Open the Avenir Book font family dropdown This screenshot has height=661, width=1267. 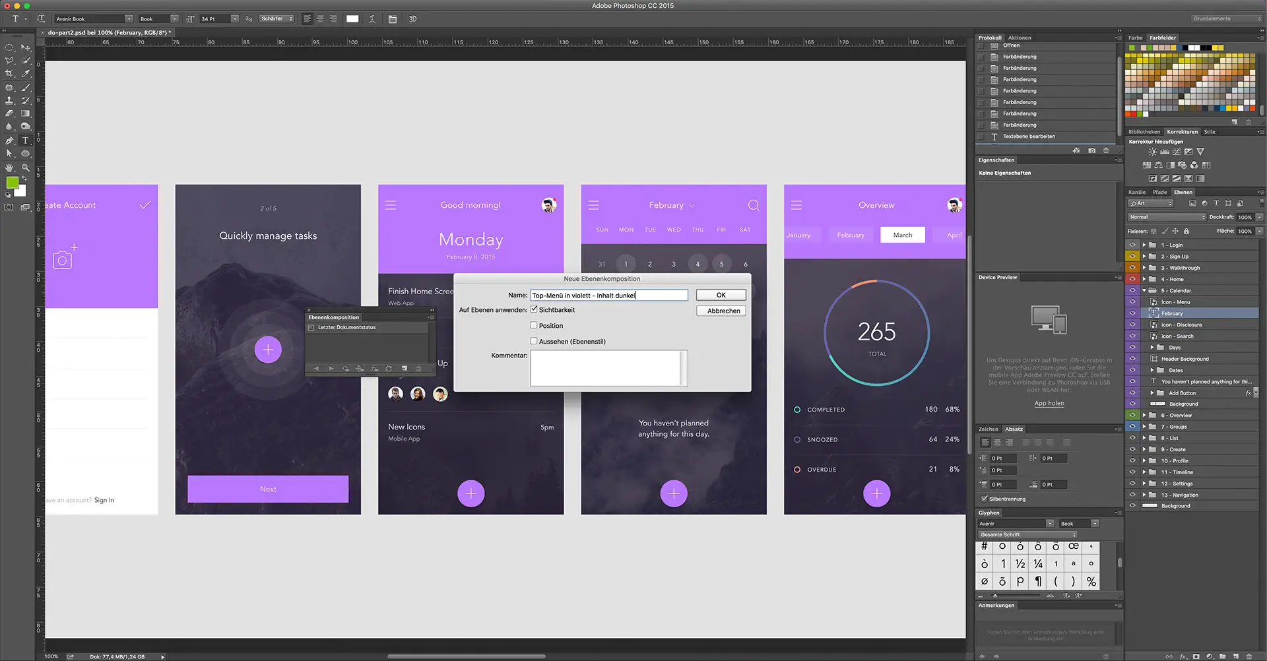[x=128, y=19]
